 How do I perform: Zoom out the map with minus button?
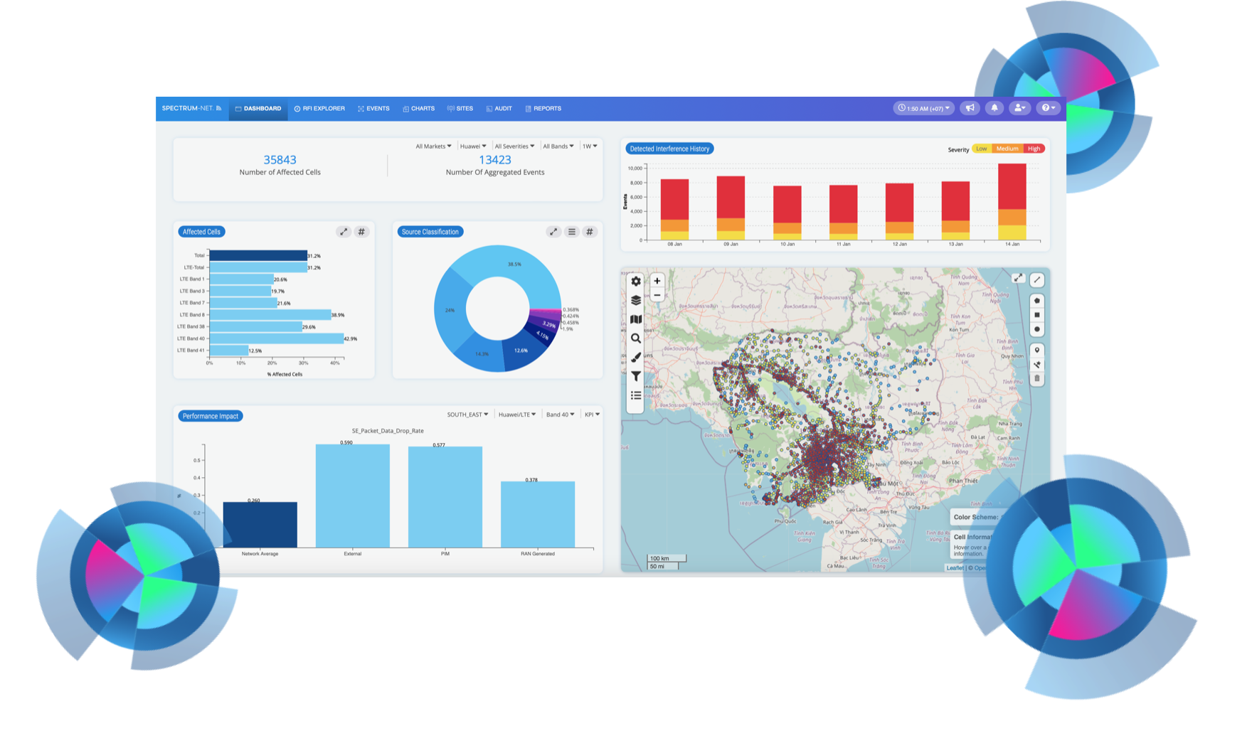657,295
